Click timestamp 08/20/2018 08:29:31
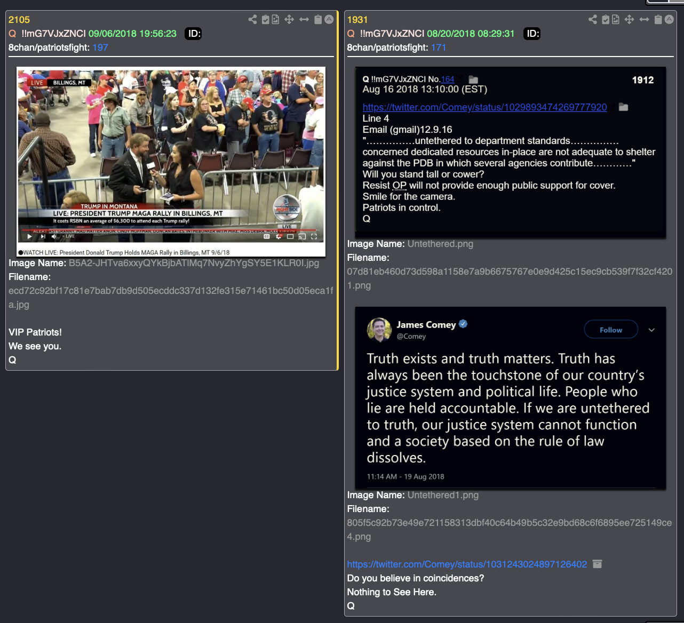684x623 pixels. pos(471,34)
